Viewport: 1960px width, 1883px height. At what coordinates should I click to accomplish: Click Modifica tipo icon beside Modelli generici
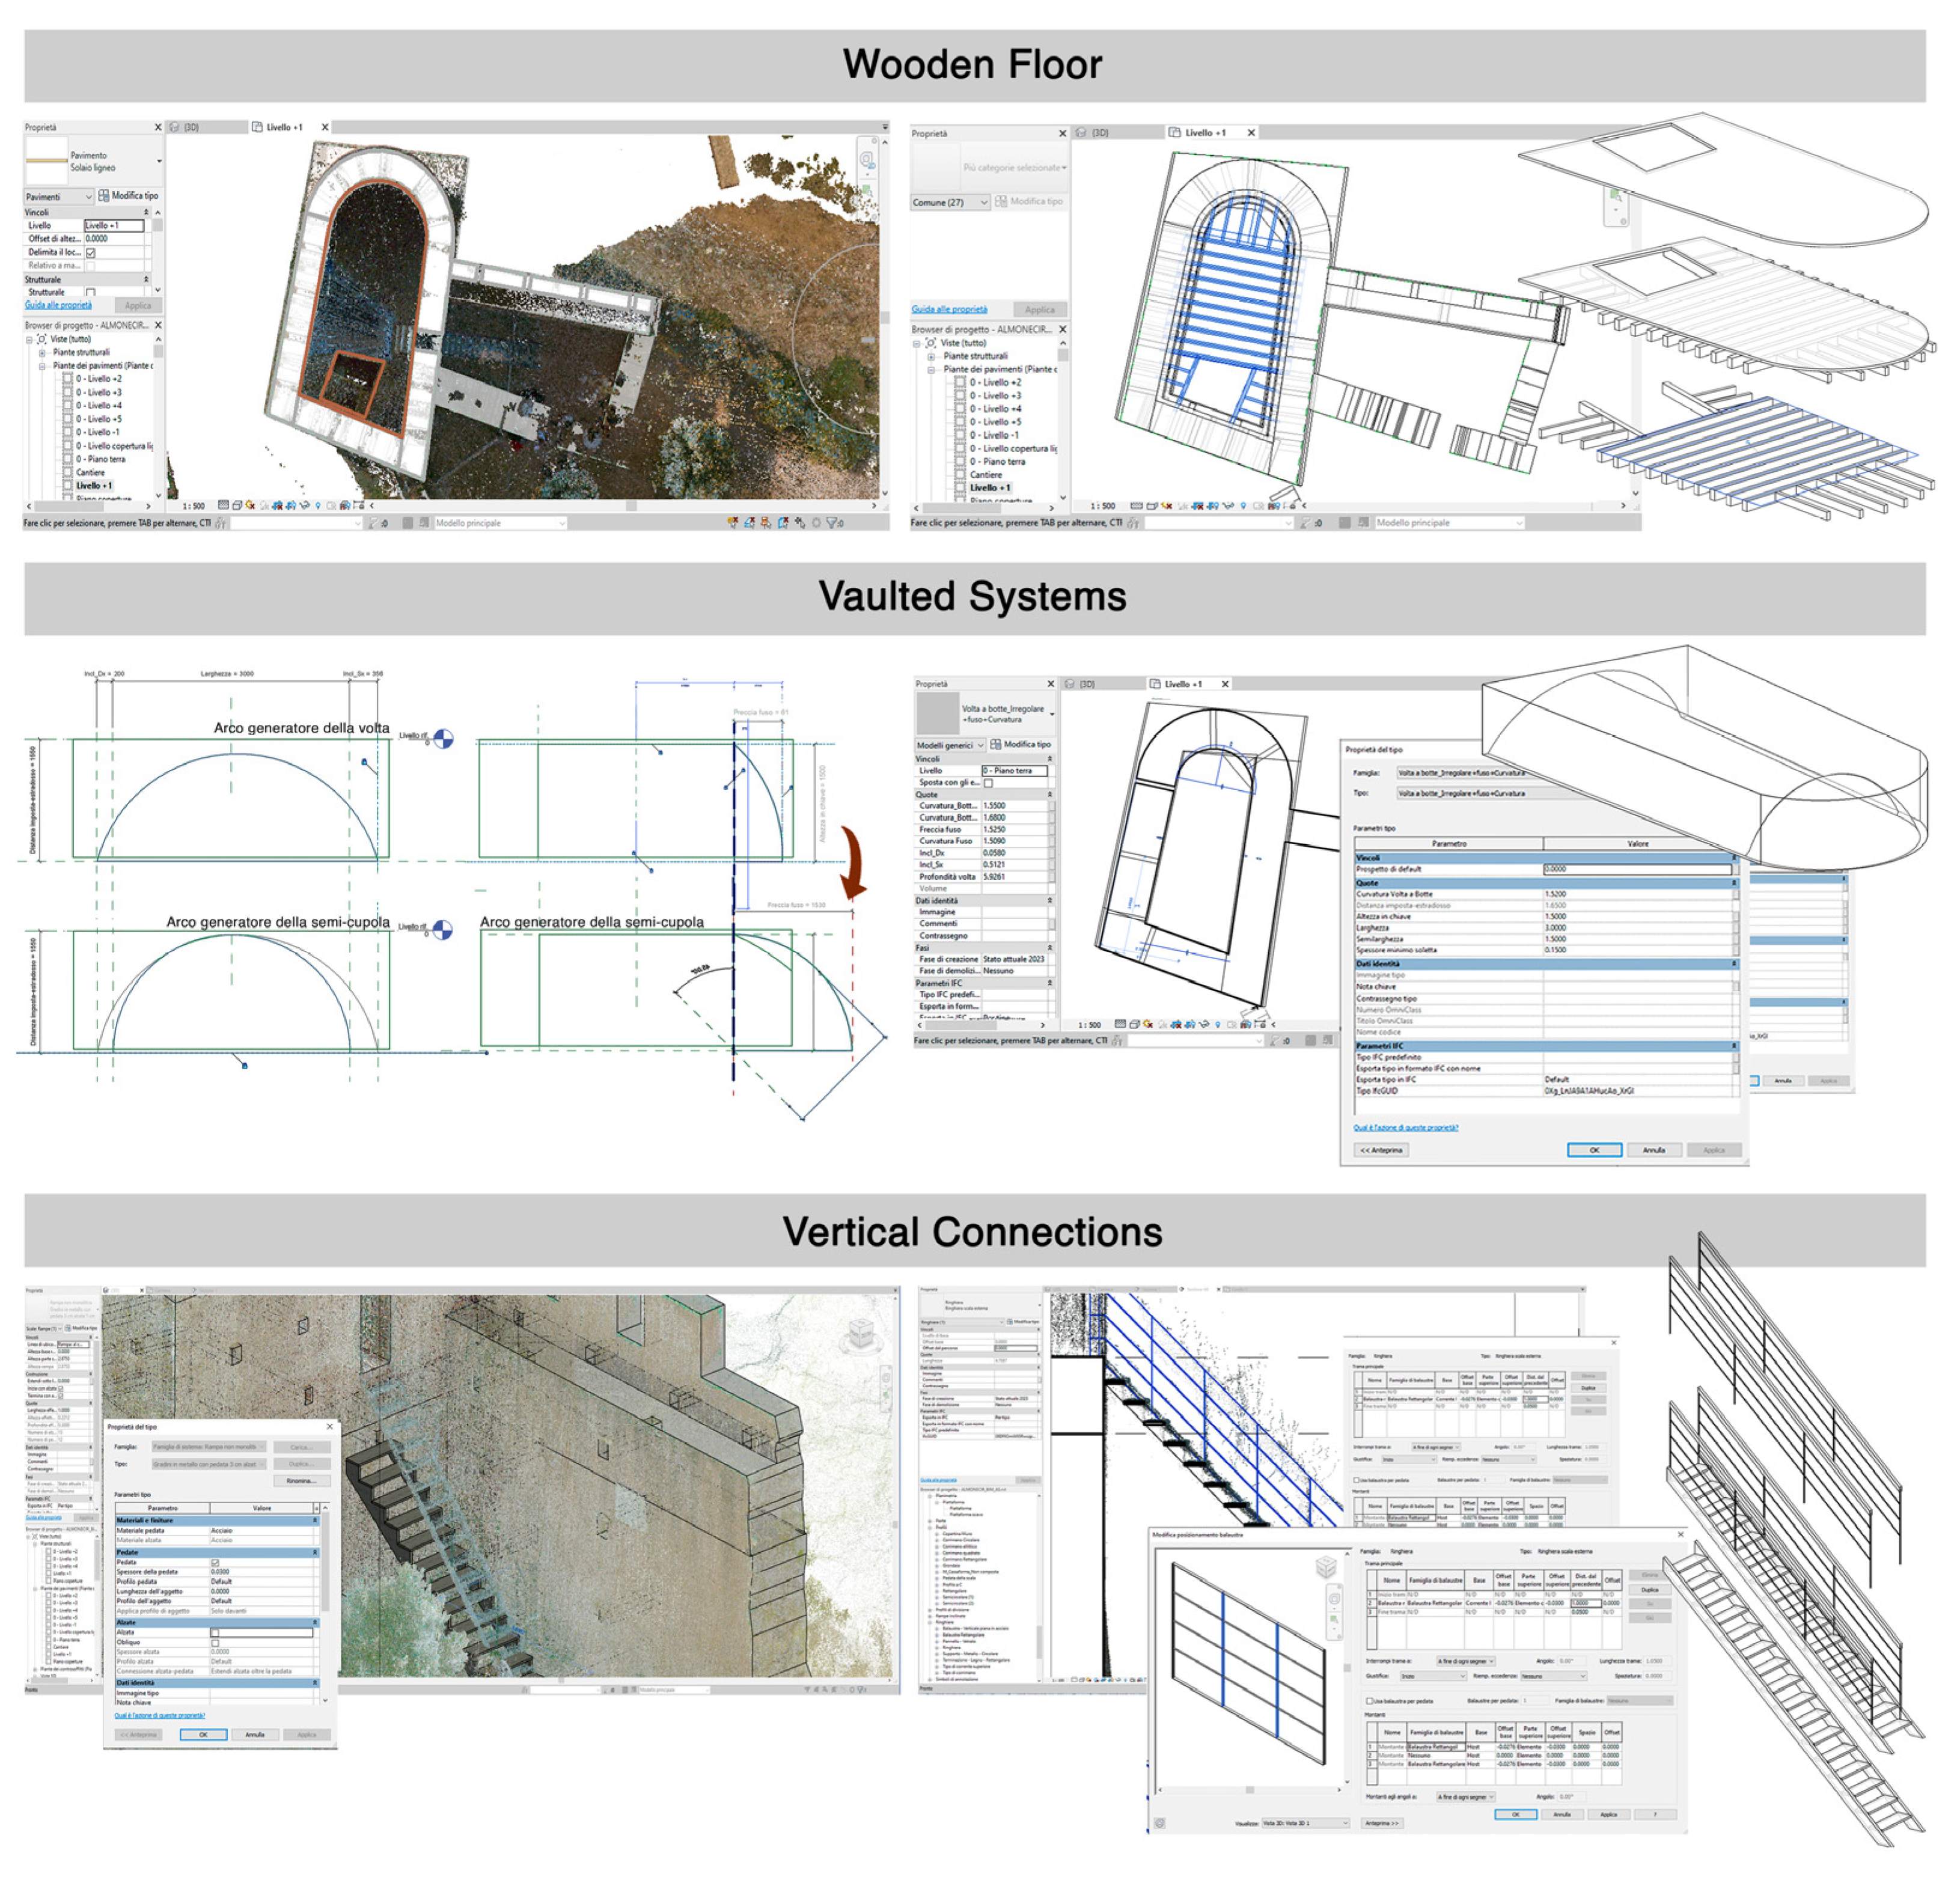[996, 744]
